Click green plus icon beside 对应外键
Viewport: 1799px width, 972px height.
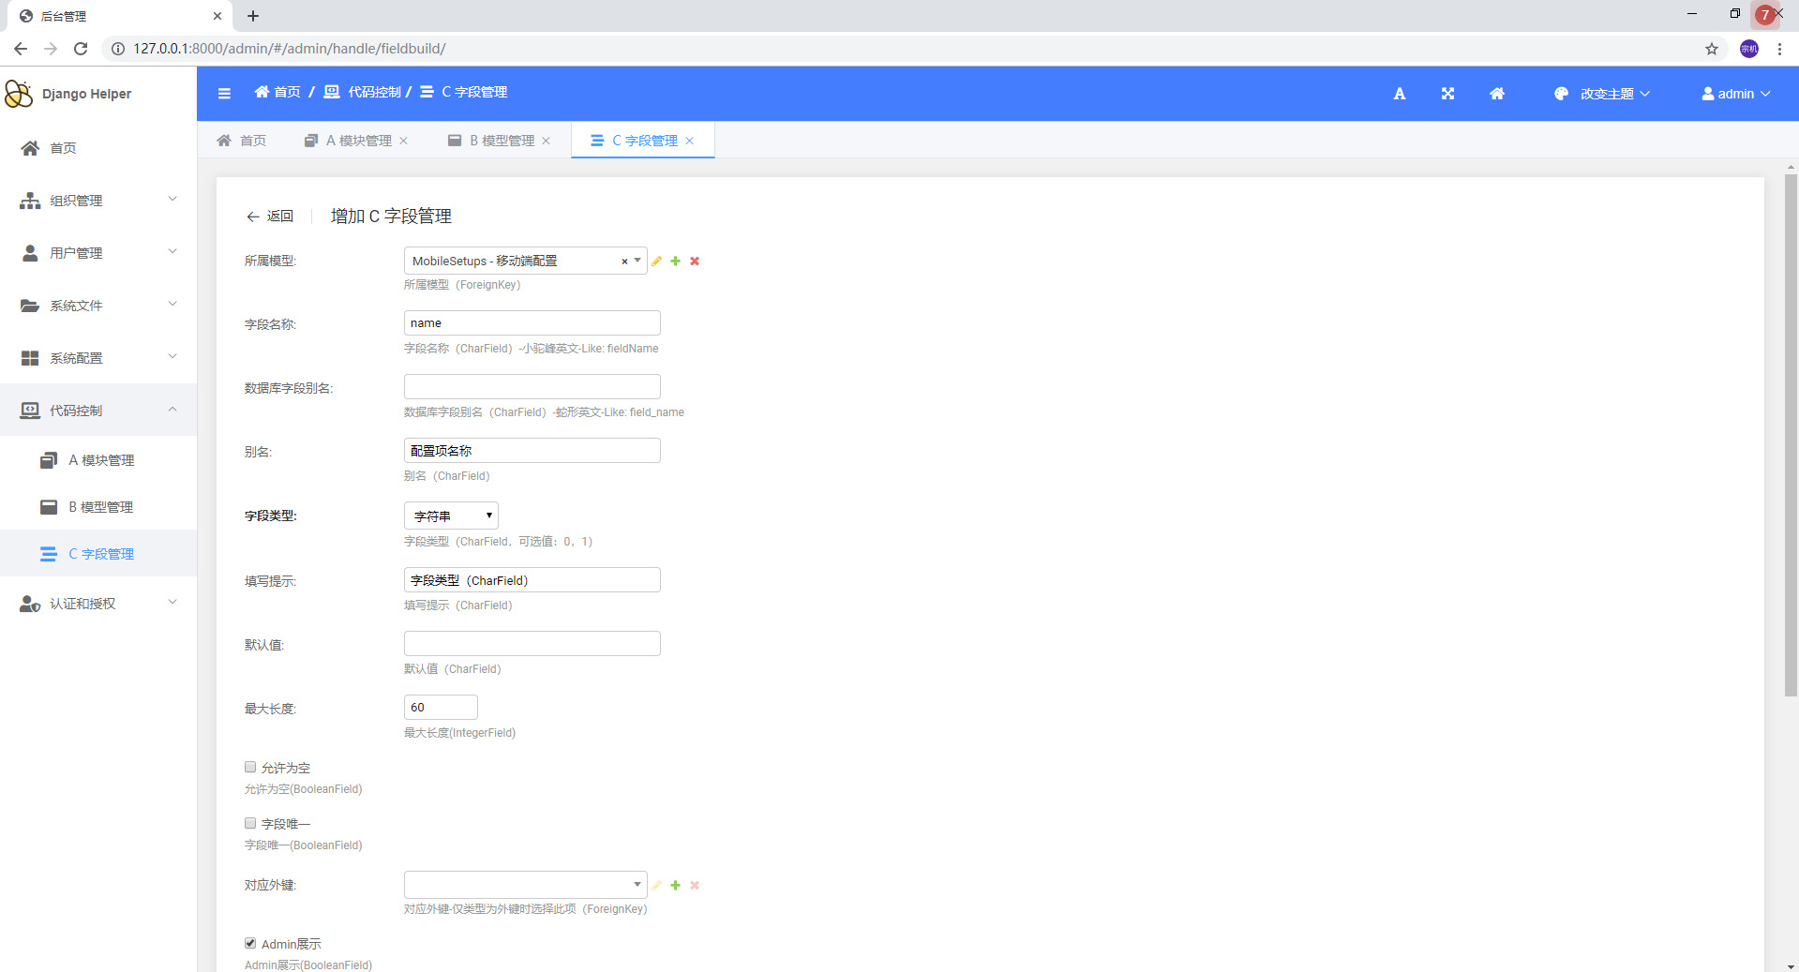tap(675, 886)
